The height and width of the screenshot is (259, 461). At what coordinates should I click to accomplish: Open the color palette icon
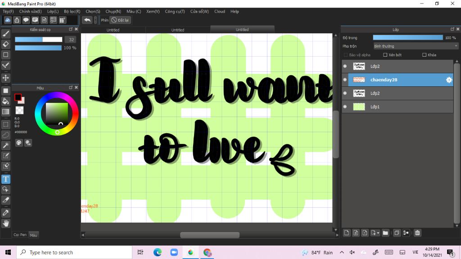coord(19,143)
